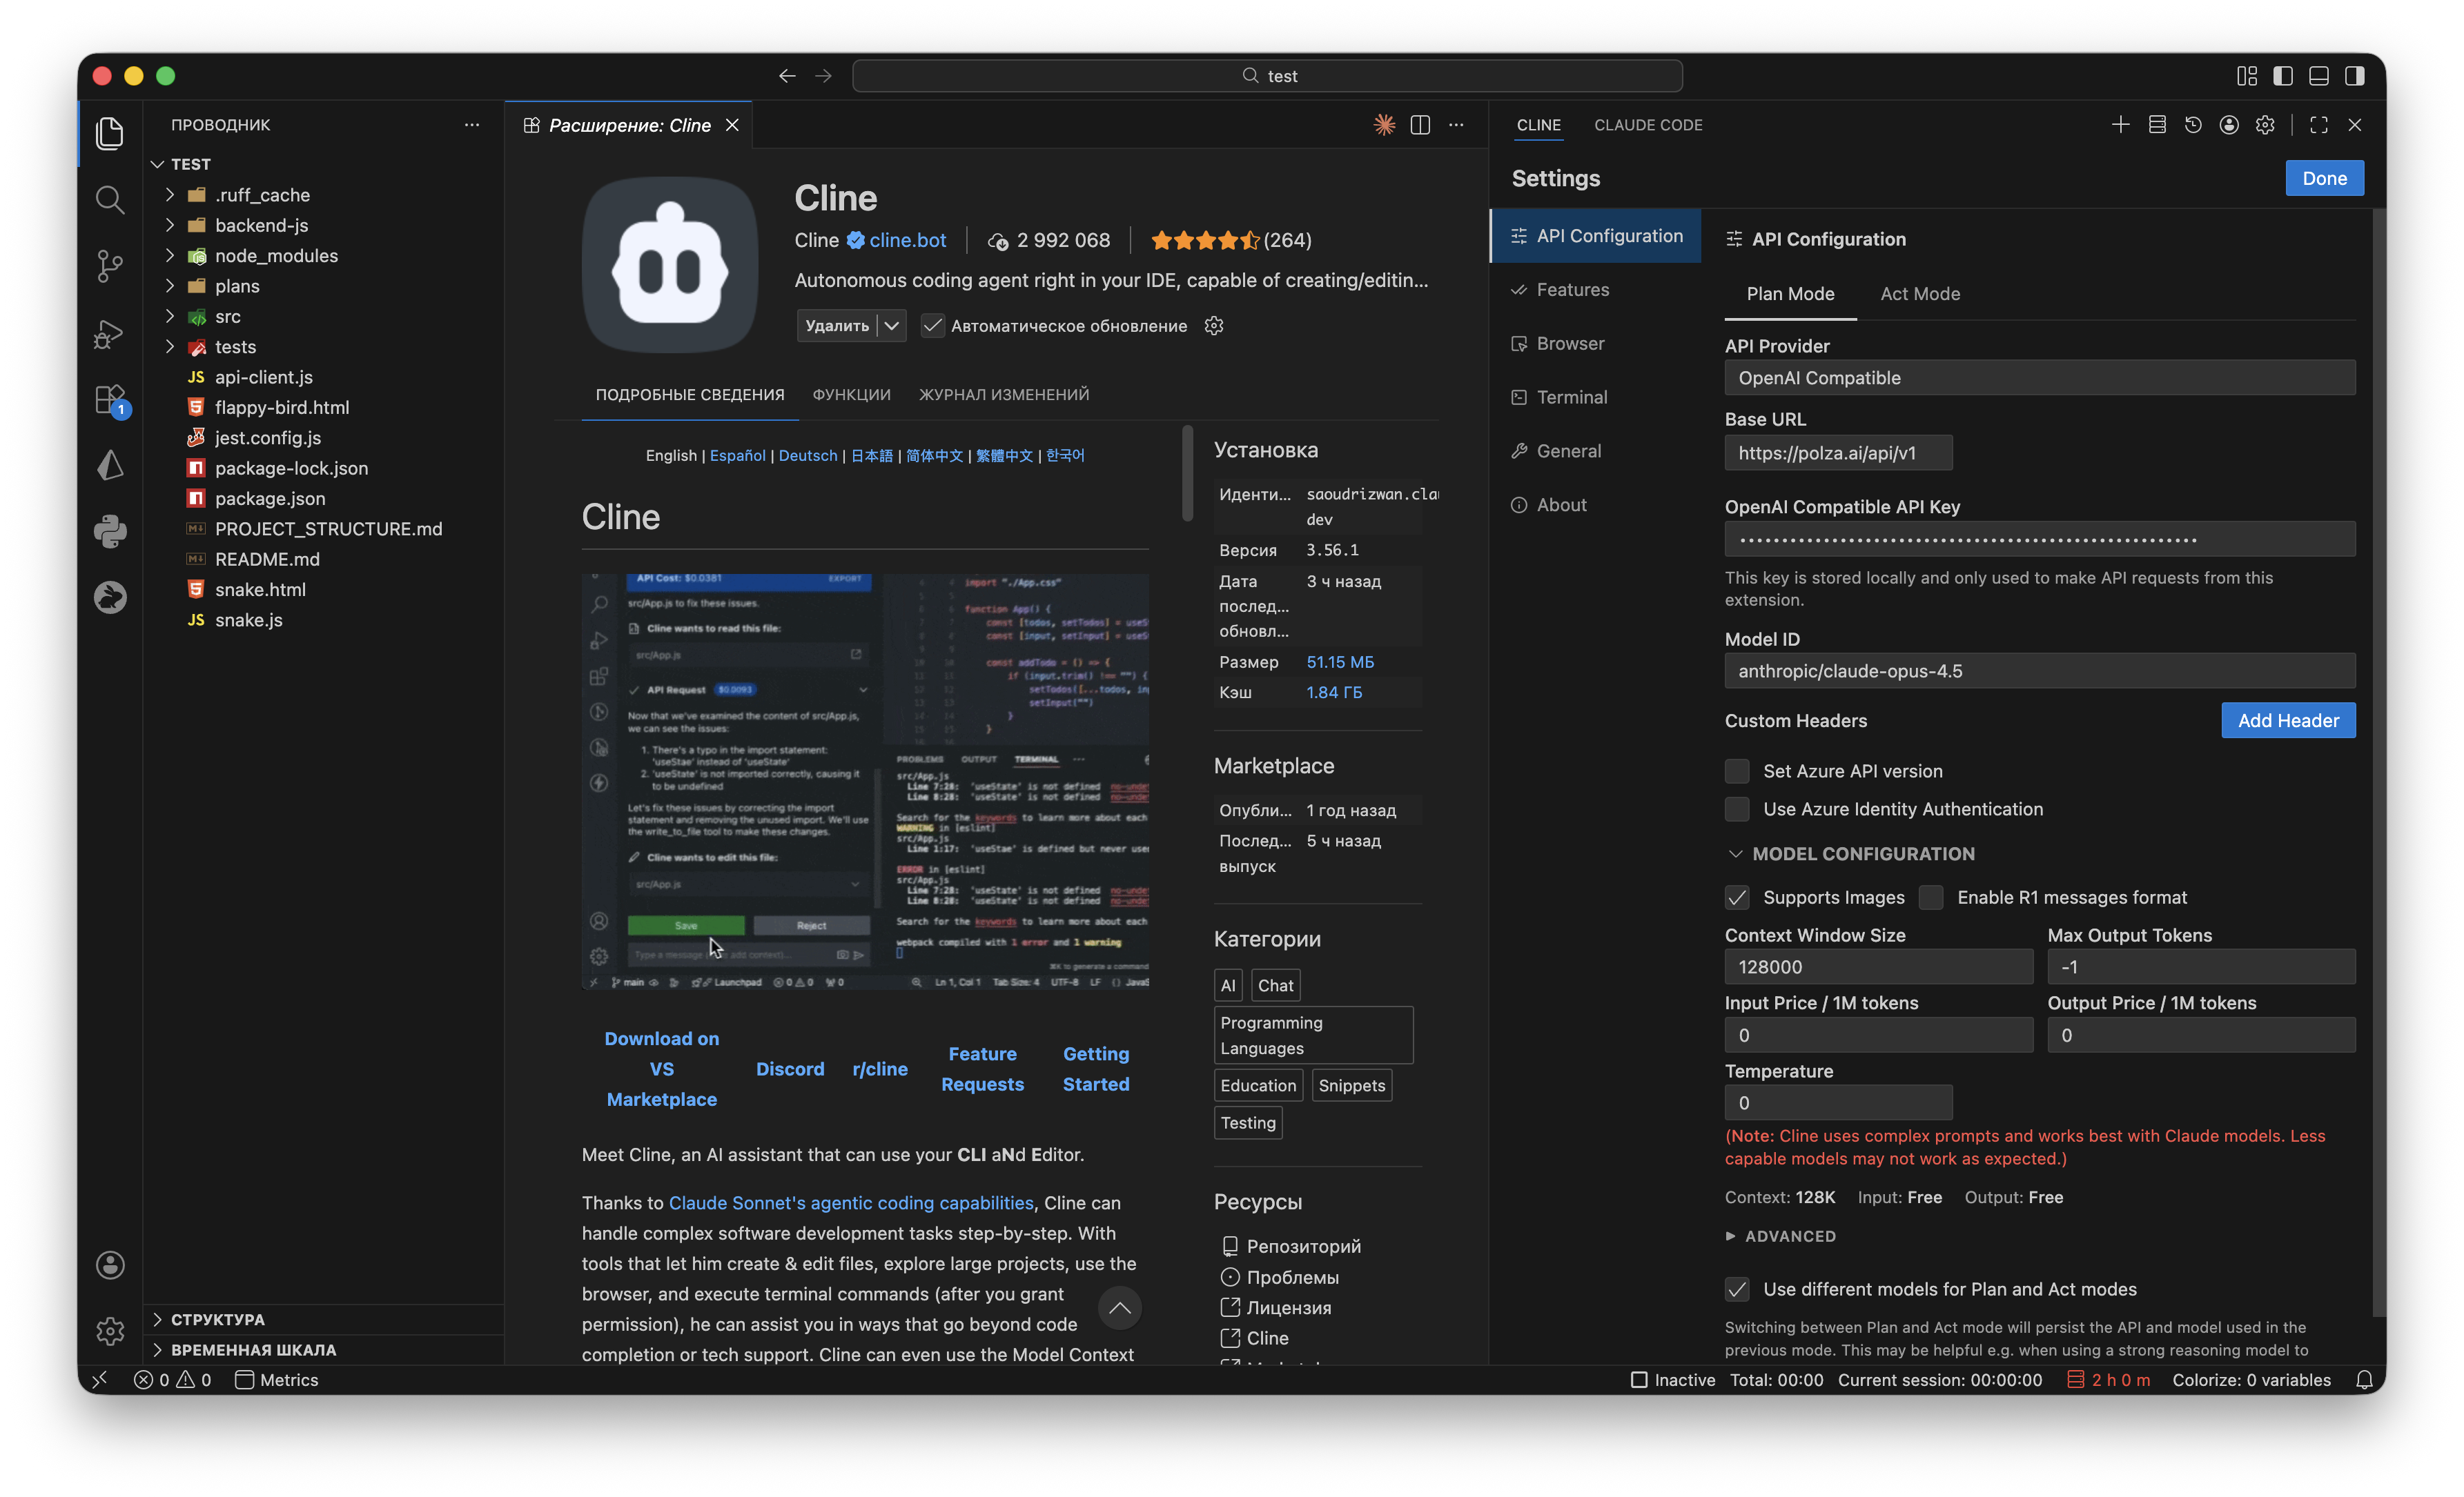
Task: Split the editor to the right
Action: [x=1420, y=125]
